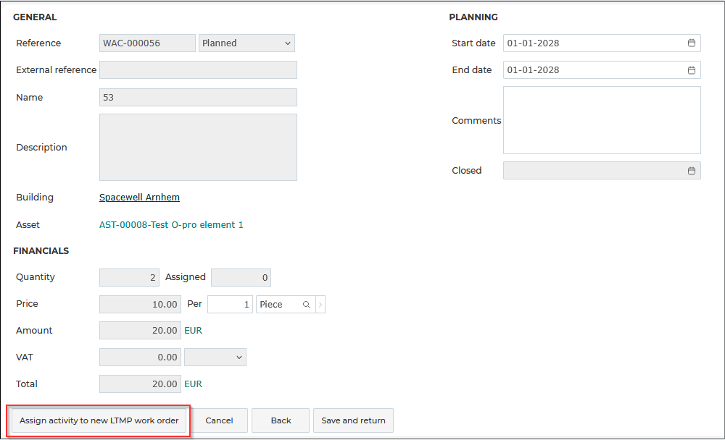Open the Start date calendar picker
The image size is (725, 440).
click(691, 43)
